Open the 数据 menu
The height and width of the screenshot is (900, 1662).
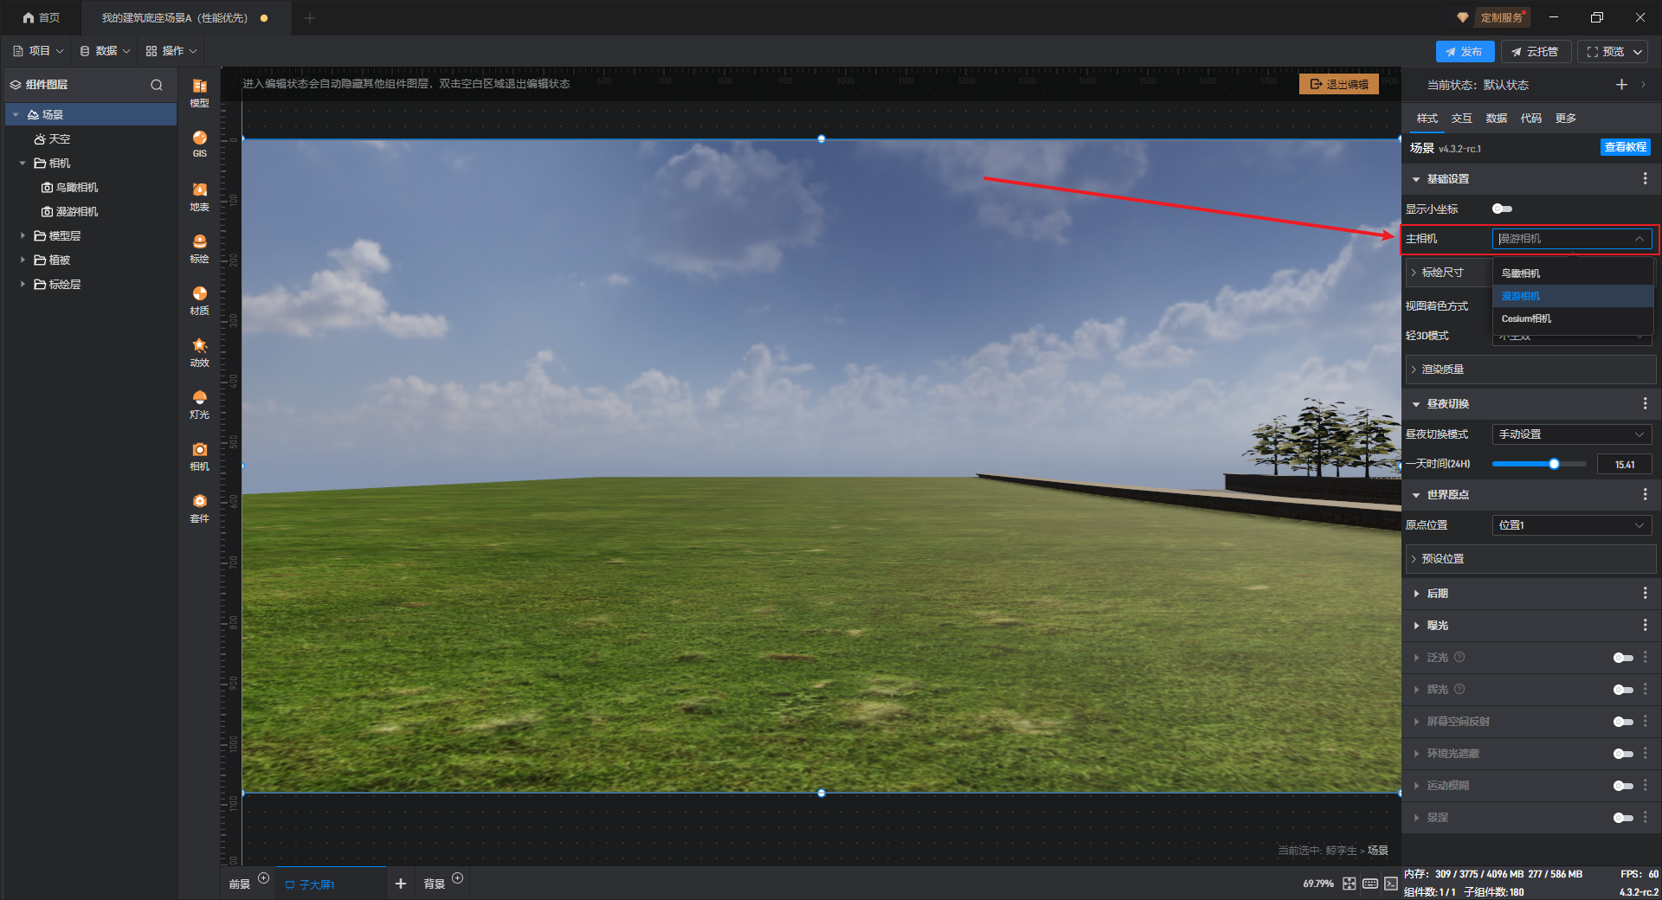[x=105, y=51]
